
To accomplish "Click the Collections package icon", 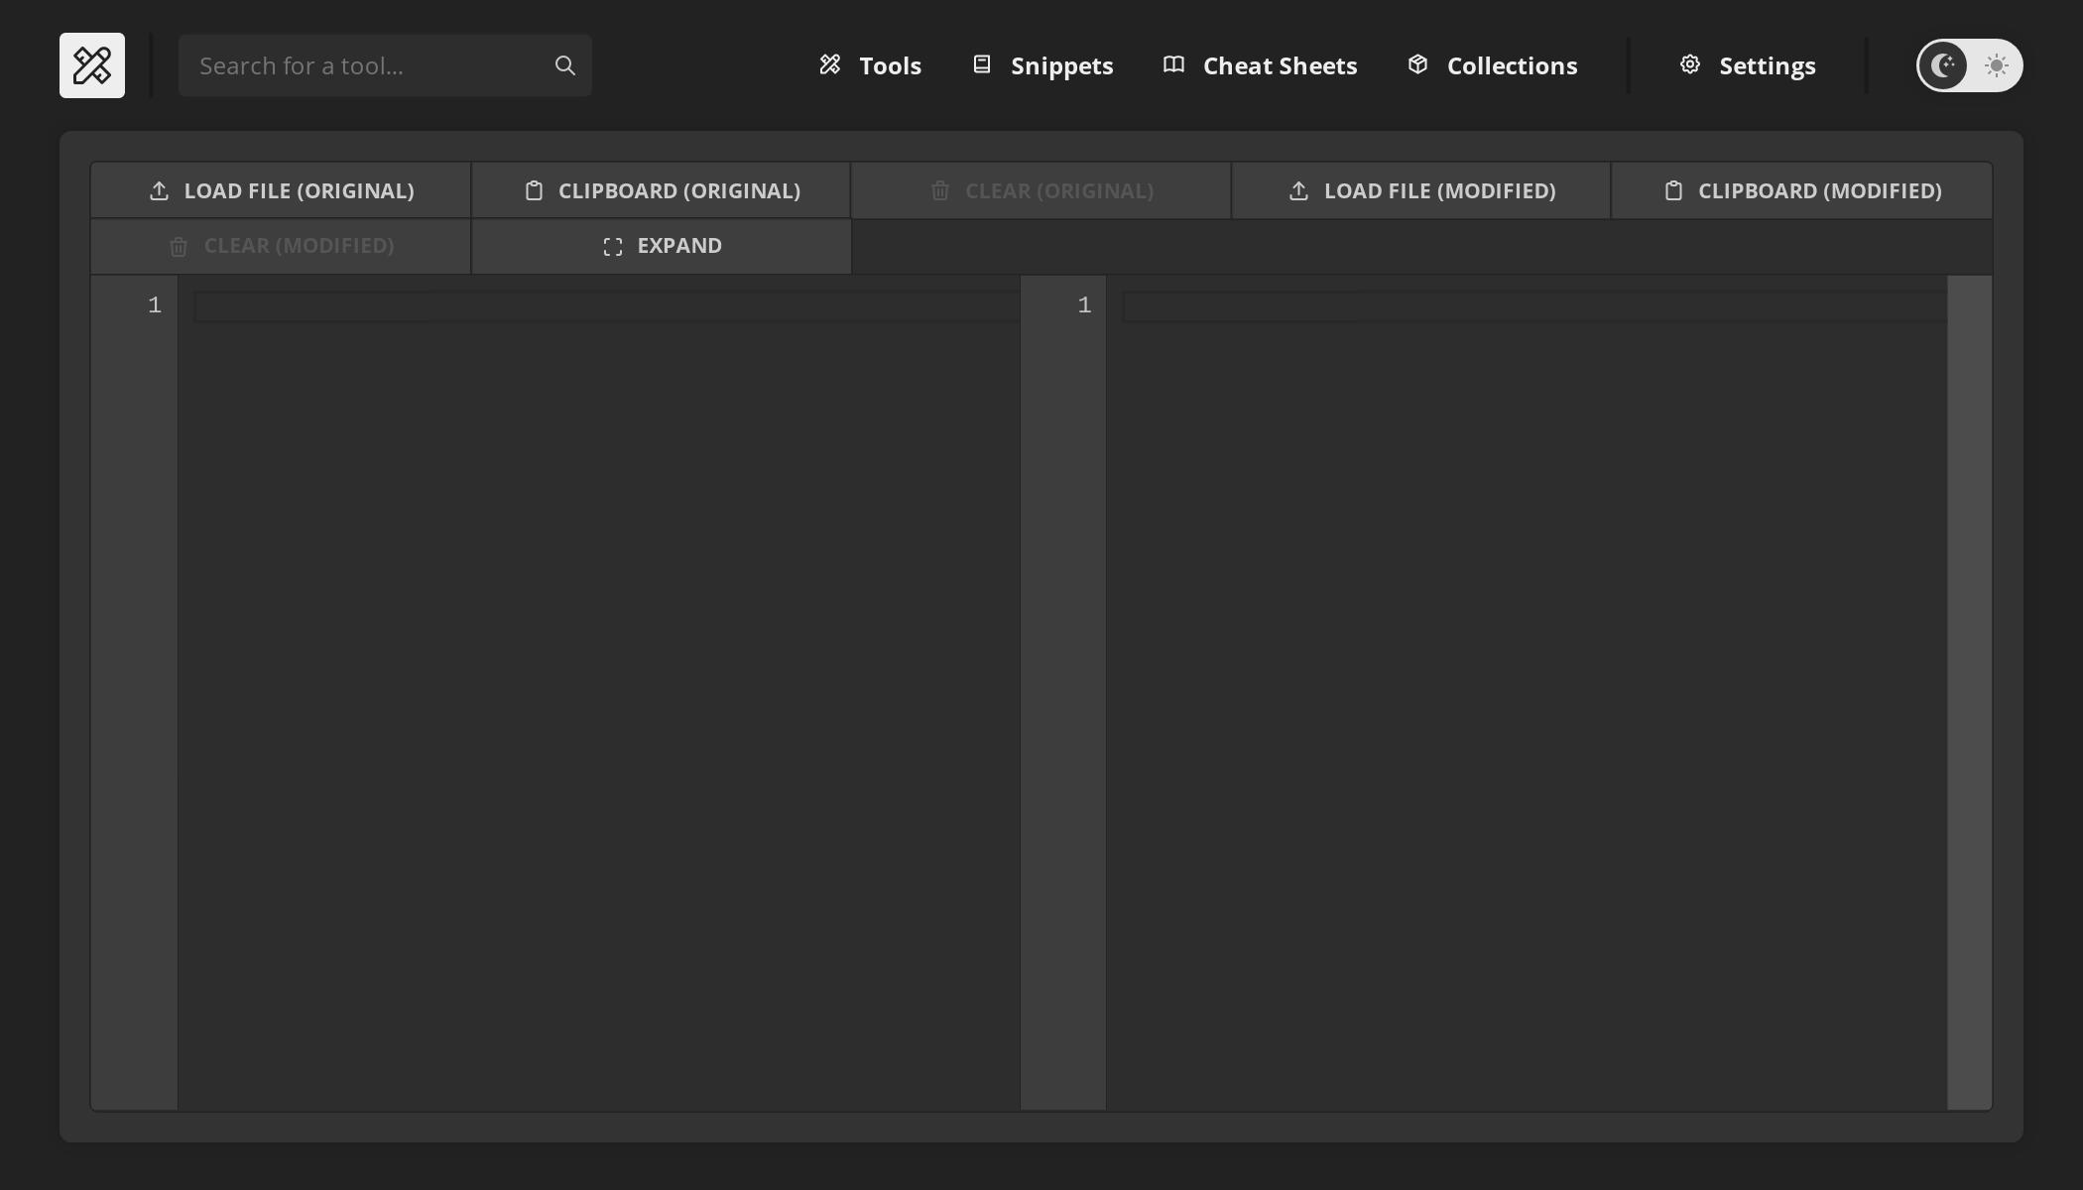I will point(1417,63).
